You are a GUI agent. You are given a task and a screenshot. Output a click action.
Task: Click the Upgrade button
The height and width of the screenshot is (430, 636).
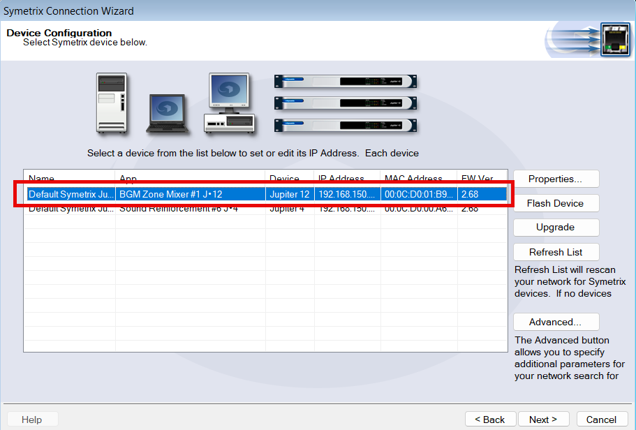(556, 227)
